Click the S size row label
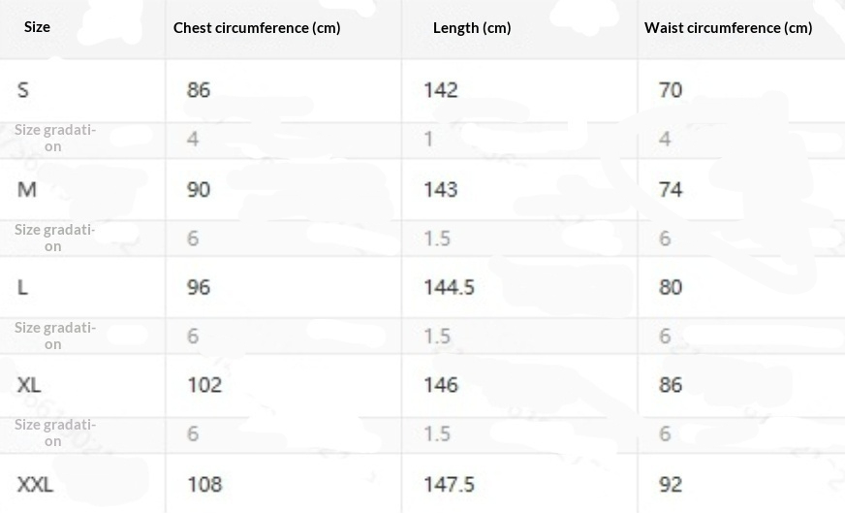Viewport: 845px width, 513px height. [x=23, y=90]
